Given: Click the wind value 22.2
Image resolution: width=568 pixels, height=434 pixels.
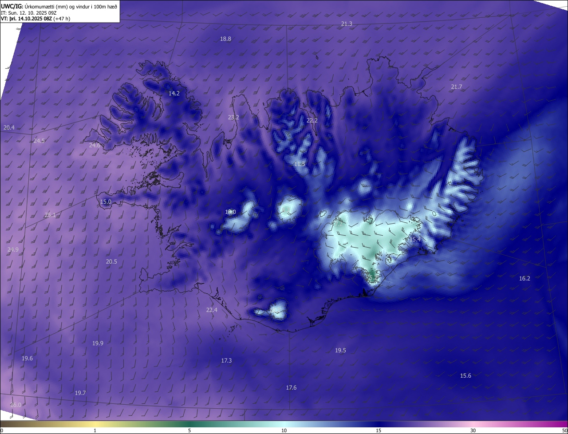Looking at the screenshot, I should point(312,120).
